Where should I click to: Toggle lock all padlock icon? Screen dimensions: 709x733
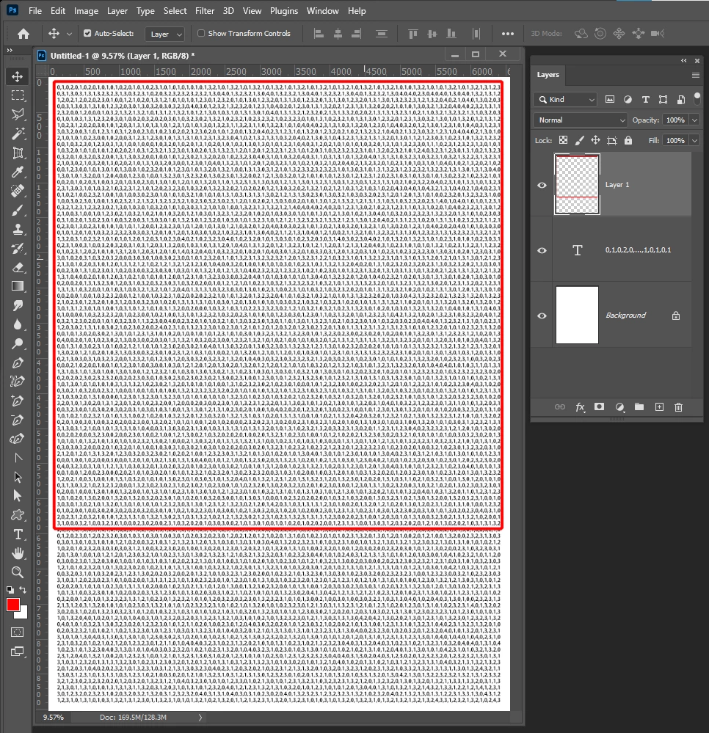(628, 140)
